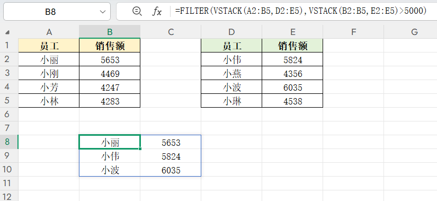Viewport: 437px width, 201px height.
Task: Select cell B2 containing 5653
Action: pos(110,59)
